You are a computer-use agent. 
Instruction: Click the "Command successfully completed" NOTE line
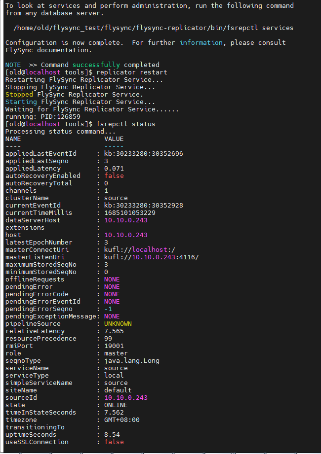pos(82,65)
